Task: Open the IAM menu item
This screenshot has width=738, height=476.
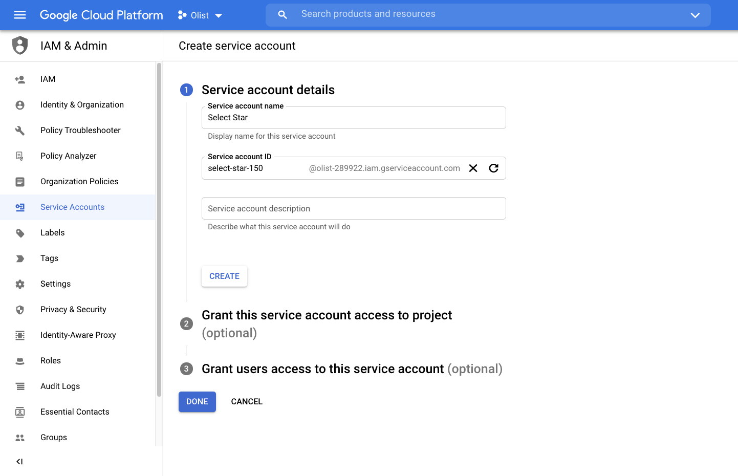Action: click(77, 79)
